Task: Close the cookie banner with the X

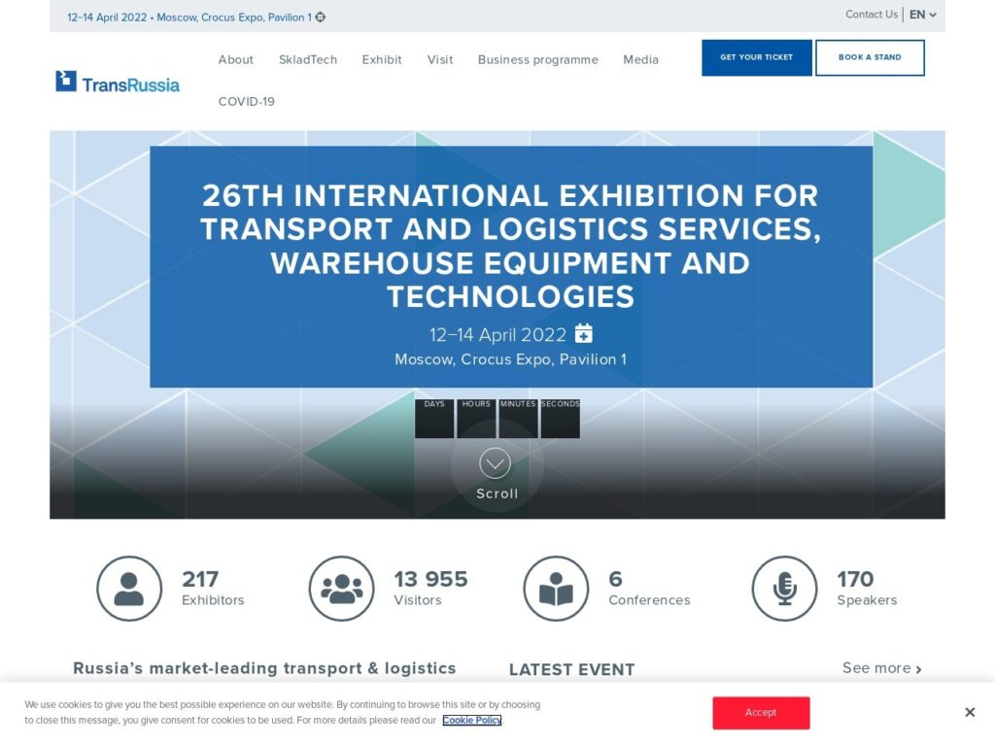Action: 970,712
